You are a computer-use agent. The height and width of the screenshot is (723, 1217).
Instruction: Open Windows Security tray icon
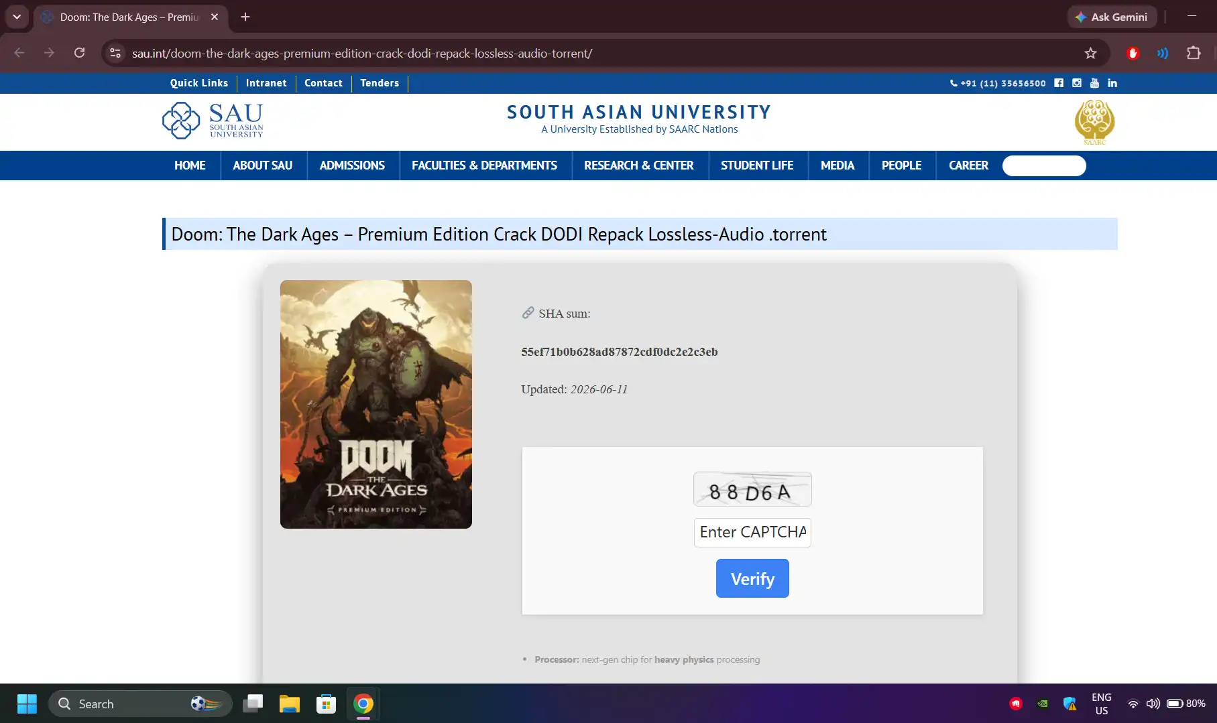click(1069, 704)
